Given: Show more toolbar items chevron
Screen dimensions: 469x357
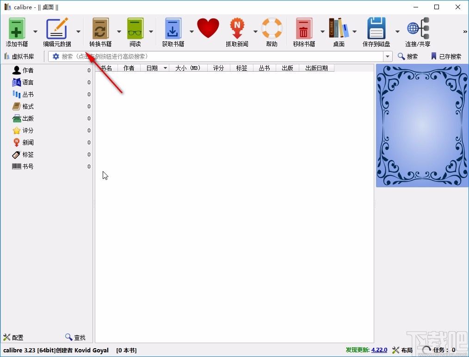Looking at the screenshot, I should point(465,31).
